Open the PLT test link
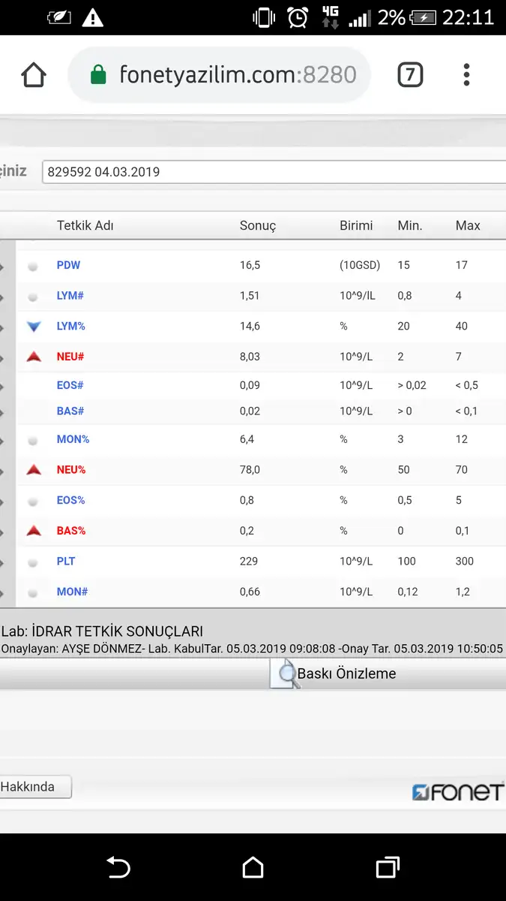 (x=66, y=561)
